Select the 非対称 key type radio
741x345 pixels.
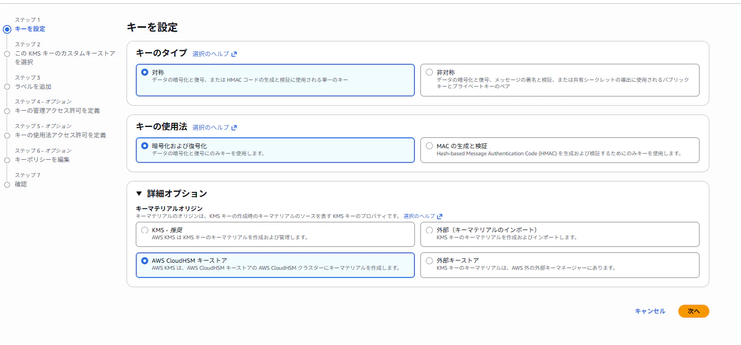point(429,72)
